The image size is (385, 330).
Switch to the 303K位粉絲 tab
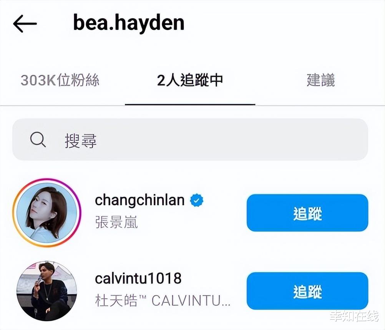click(x=60, y=80)
